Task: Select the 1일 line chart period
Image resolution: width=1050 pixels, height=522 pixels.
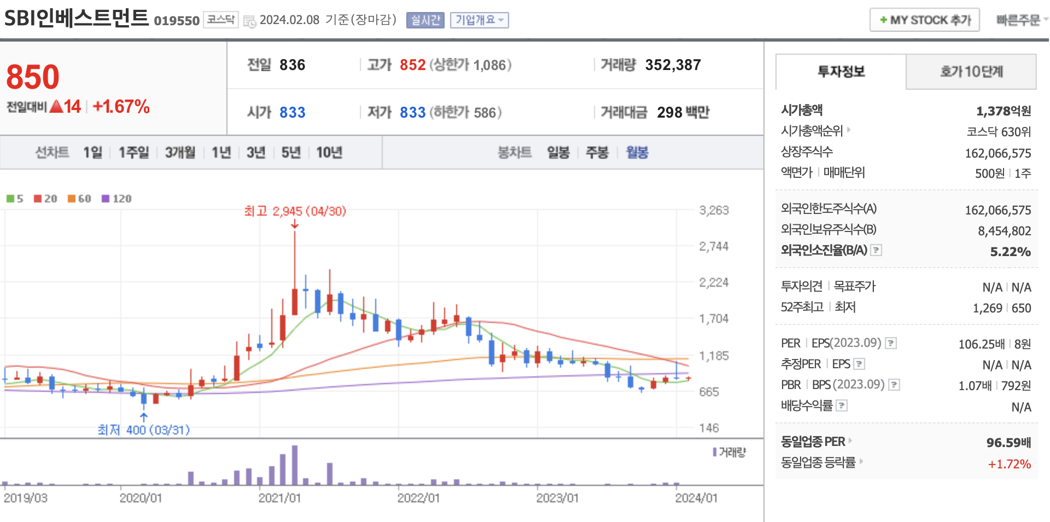Action: [92, 153]
